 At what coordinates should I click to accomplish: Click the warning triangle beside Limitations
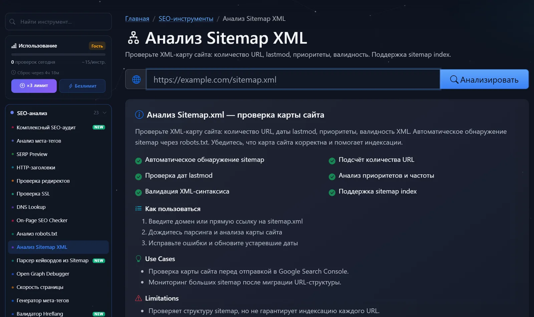click(x=139, y=298)
